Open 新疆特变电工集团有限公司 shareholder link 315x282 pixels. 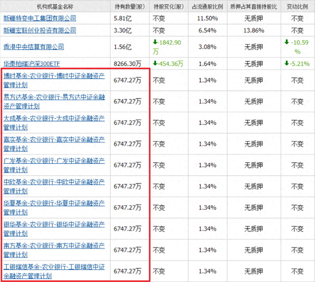coord(40,19)
